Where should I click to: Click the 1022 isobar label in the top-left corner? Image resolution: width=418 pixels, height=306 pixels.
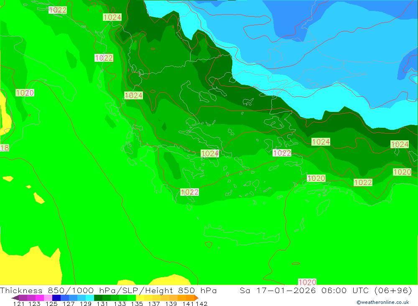point(58,10)
